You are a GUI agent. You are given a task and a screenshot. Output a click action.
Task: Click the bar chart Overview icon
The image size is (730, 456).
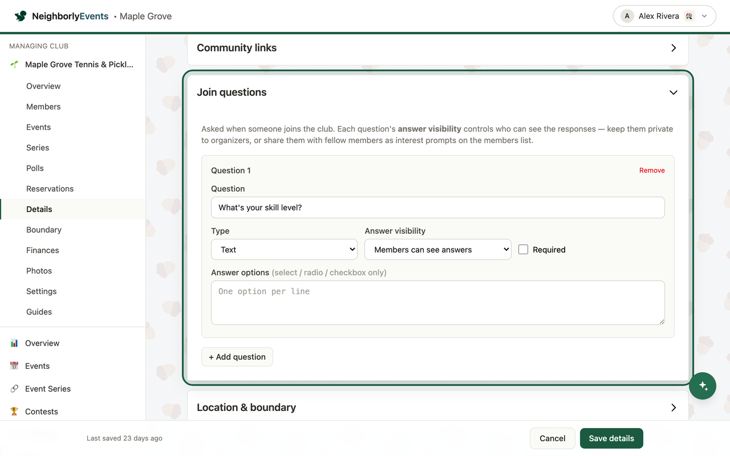(x=14, y=343)
